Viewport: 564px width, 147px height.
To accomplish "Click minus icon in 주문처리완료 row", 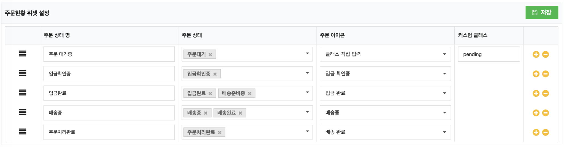I will click(546, 132).
